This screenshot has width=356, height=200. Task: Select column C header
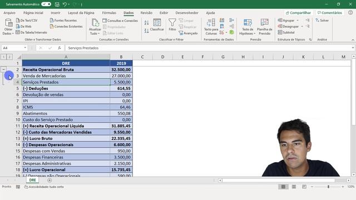[x=142, y=57]
